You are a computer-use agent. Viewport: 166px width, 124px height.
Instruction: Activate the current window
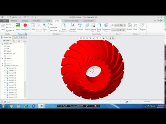(x=130, y=27)
